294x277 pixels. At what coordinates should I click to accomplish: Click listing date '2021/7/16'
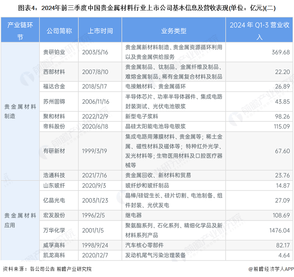(x=94, y=175)
